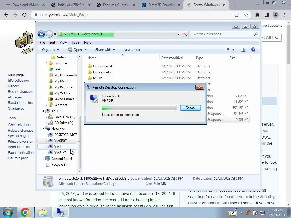
Task: Click the navigation pane scrollbar down arrow
Action: click(x=79, y=172)
